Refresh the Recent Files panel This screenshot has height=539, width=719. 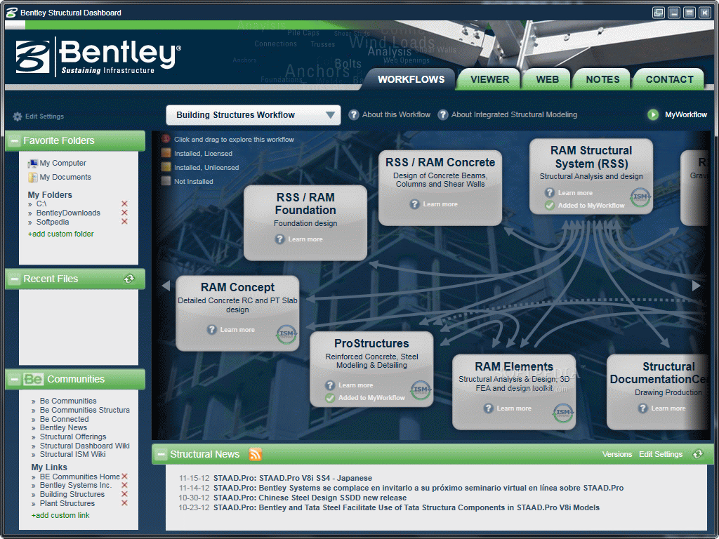coord(129,279)
